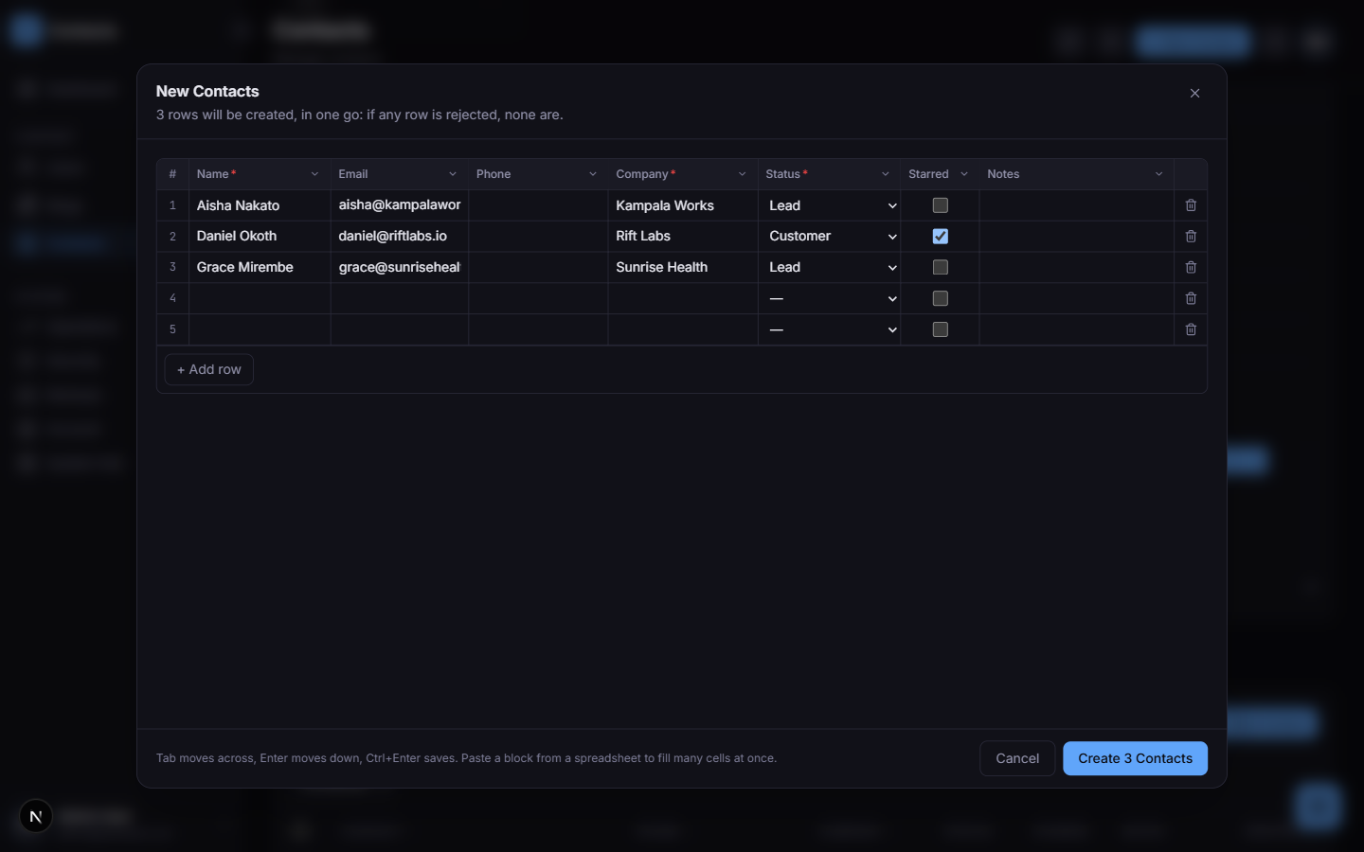Unstar the Daniel Okoth contact

click(x=941, y=237)
